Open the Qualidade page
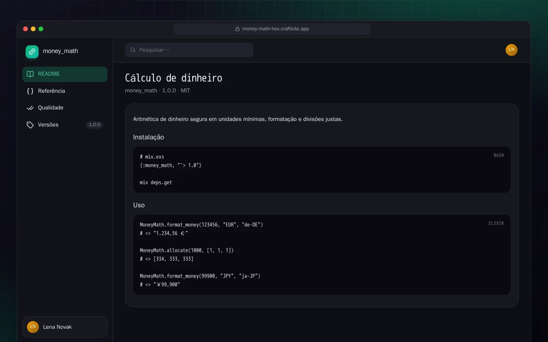 point(65,108)
